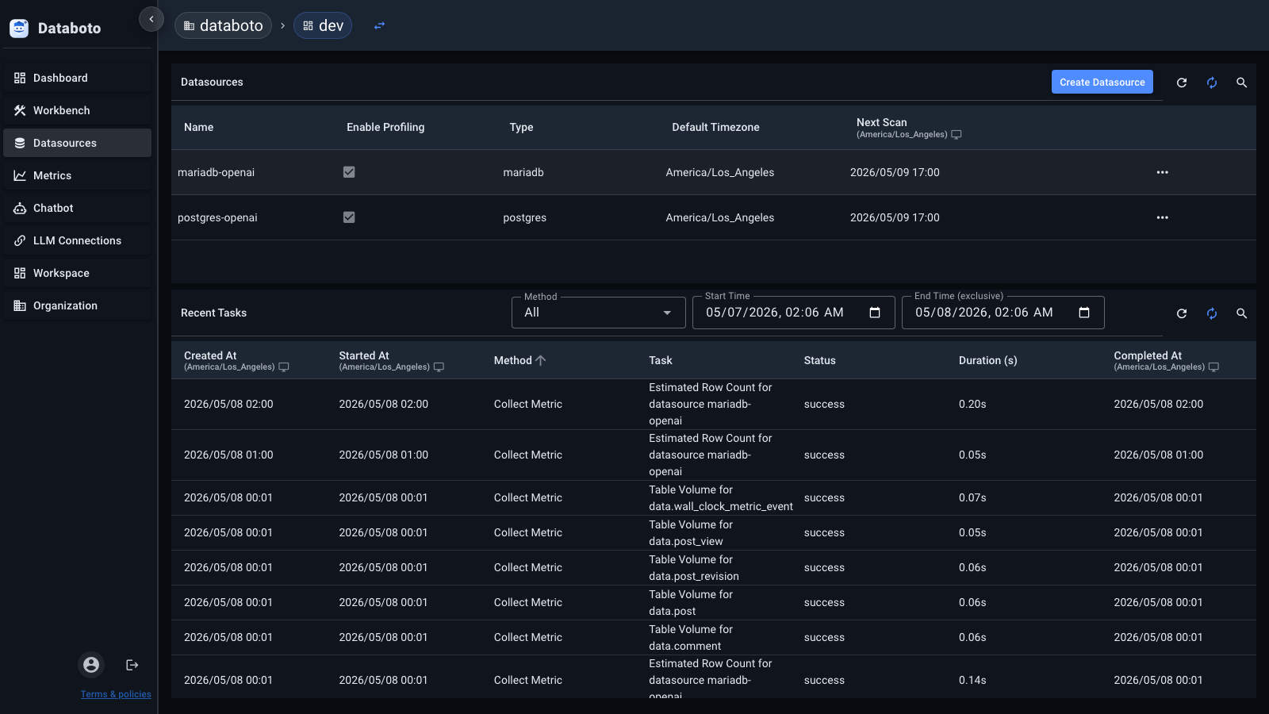Go to Metrics section
The height and width of the screenshot is (714, 1269).
point(77,175)
